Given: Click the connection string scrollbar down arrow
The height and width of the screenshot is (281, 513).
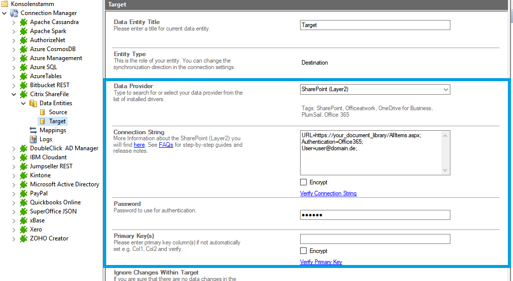Looking at the screenshot, I should coord(445,171).
